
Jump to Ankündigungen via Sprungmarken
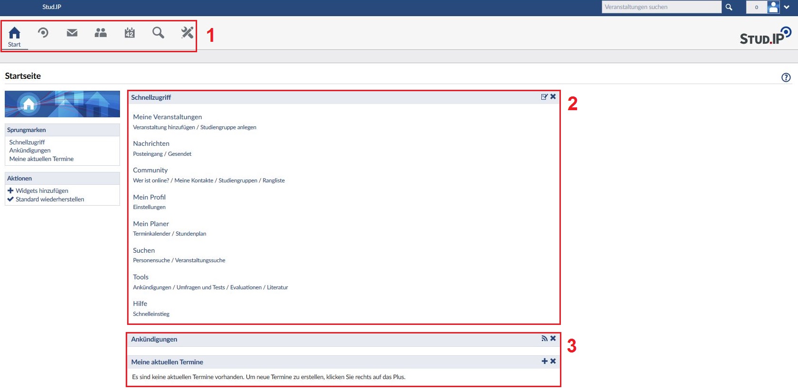tap(30, 151)
